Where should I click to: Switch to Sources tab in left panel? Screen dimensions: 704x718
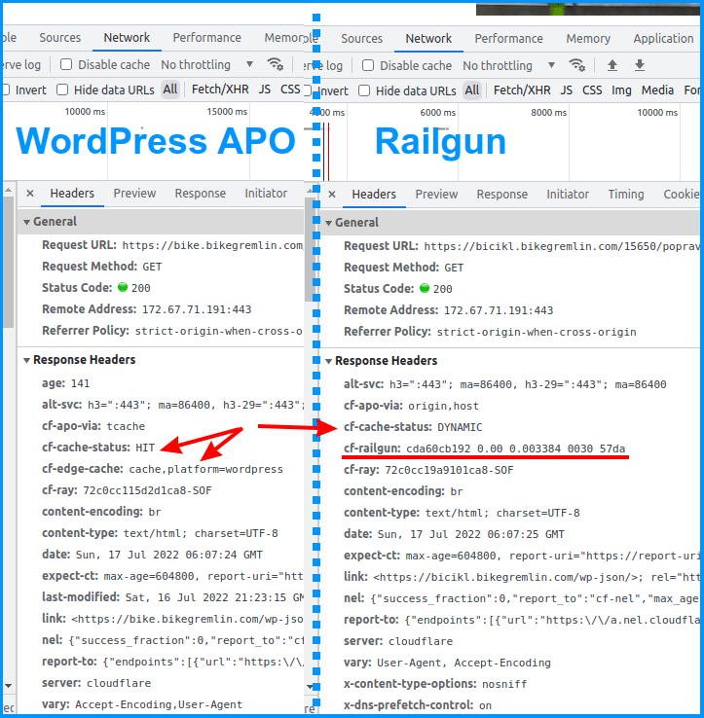point(60,38)
